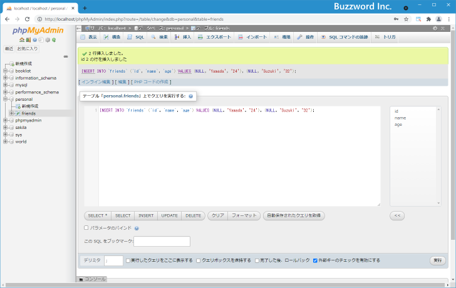Screen dimensions: 456x288
Task: Expand the sakila database in tree
Action: coord(6,127)
